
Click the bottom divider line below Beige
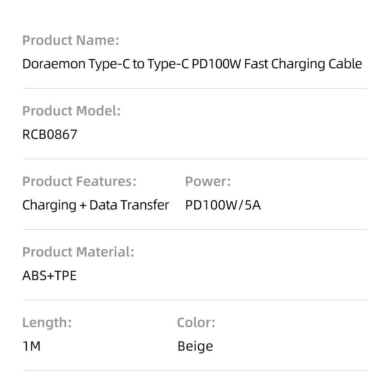point(195,370)
